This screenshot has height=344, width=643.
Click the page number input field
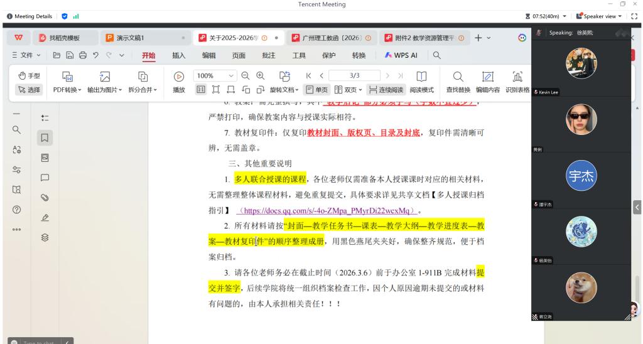click(354, 76)
